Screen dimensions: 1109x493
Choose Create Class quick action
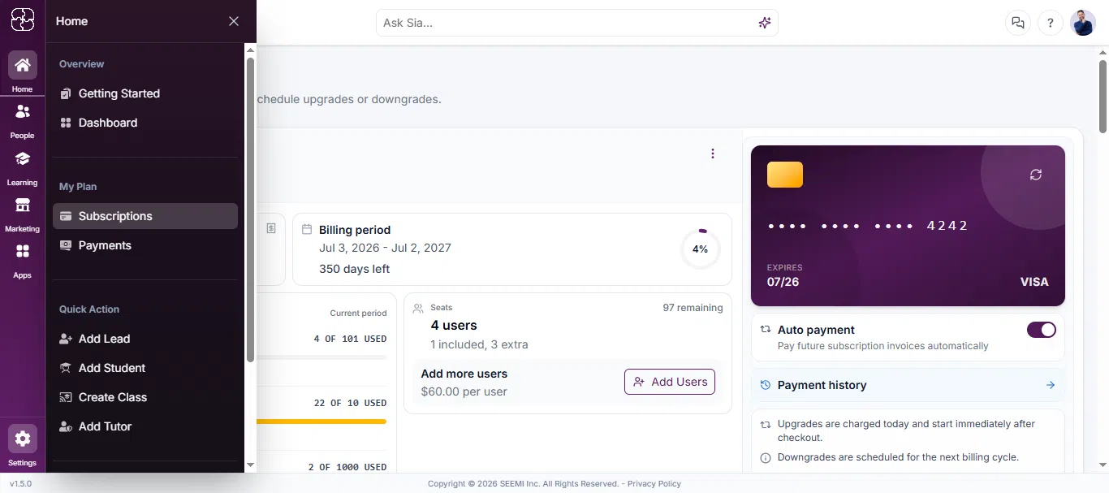click(x=145, y=397)
